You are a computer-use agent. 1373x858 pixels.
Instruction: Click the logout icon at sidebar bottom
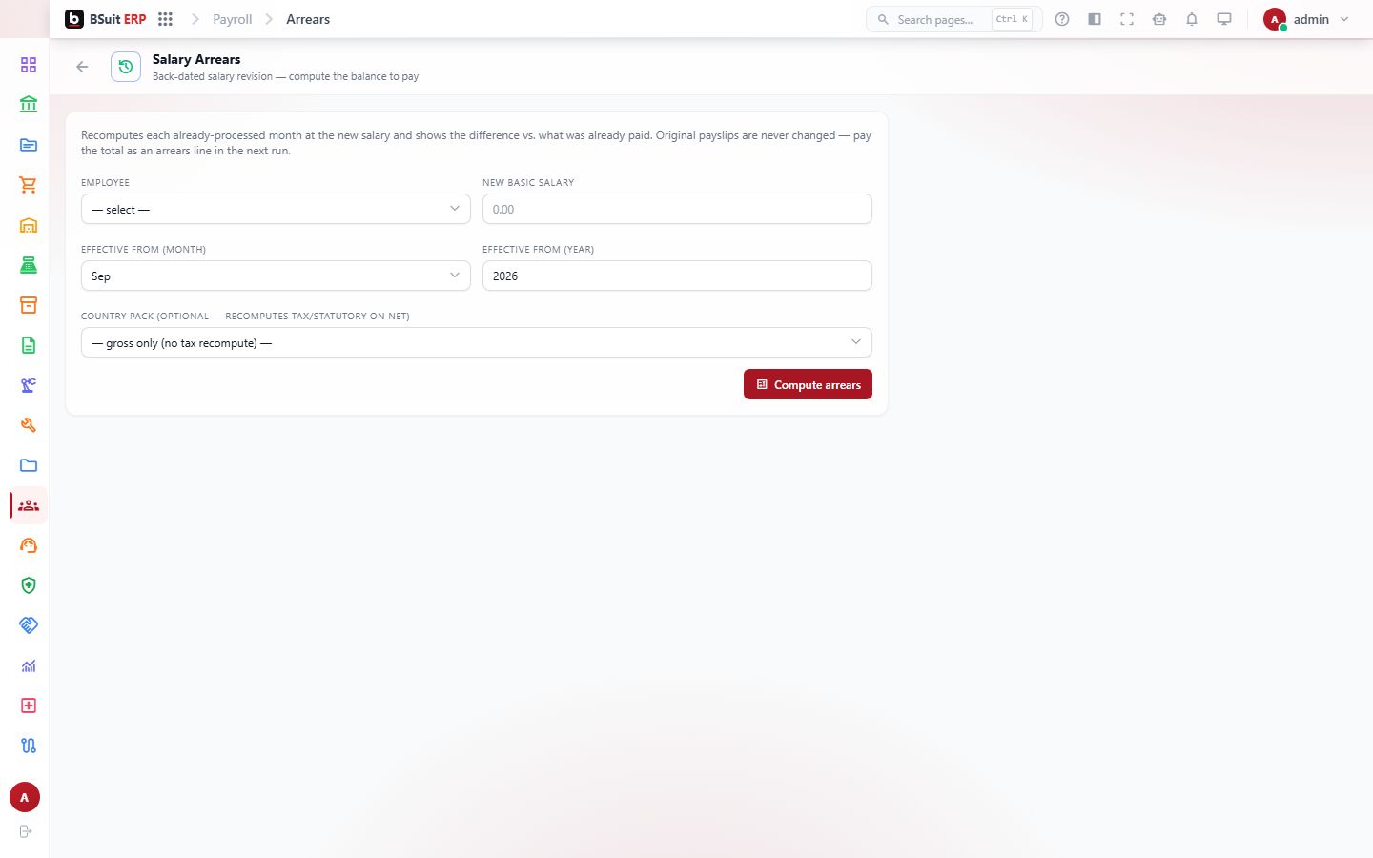click(x=26, y=831)
